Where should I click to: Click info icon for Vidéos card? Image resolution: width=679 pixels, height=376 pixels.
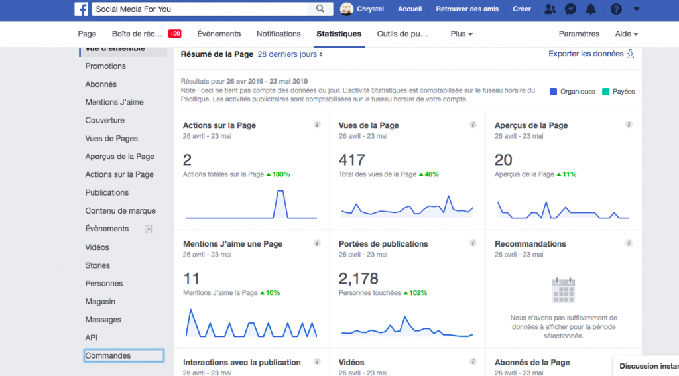tap(473, 361)
